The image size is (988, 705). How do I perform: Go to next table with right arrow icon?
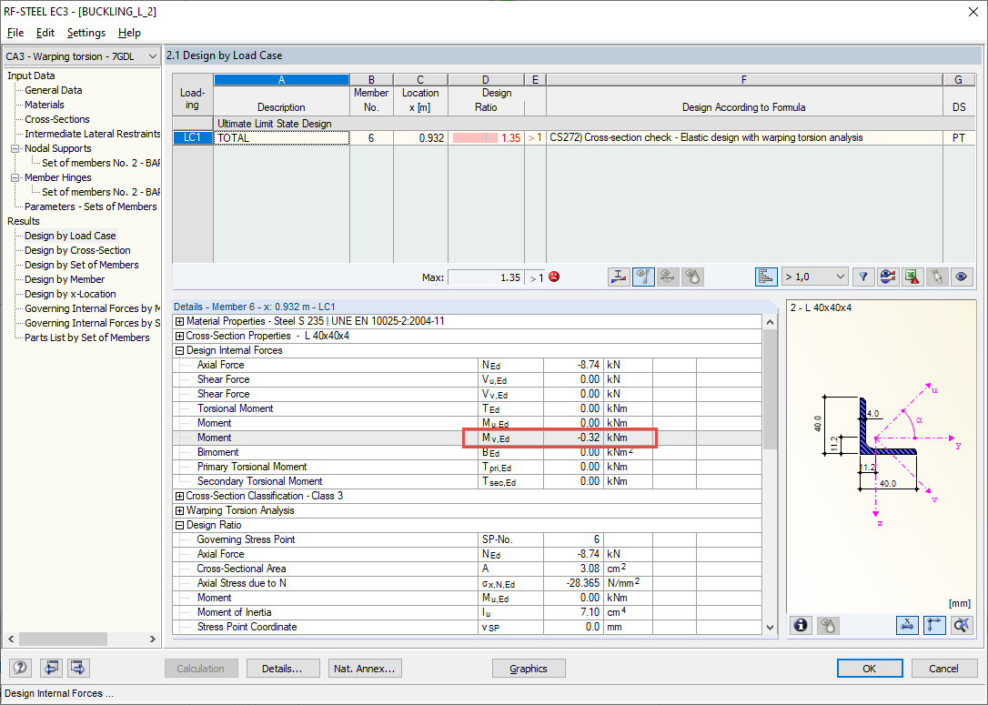click(78, 668)
